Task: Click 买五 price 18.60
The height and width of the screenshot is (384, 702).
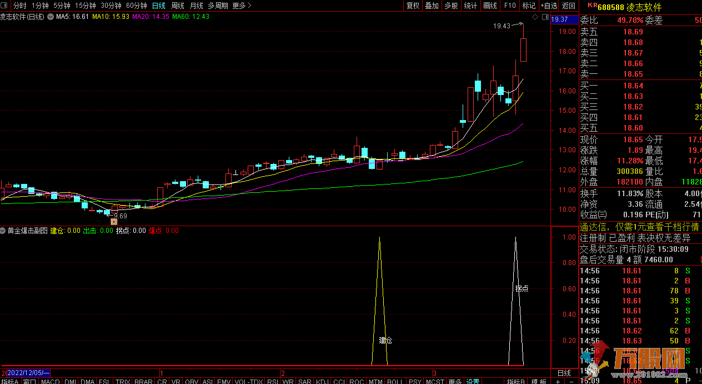Action: (x=633, y=128)
